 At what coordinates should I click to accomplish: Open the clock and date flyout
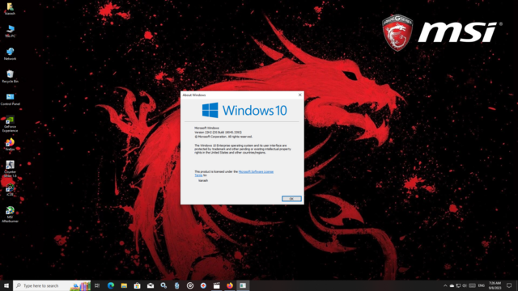pos(495,285)
